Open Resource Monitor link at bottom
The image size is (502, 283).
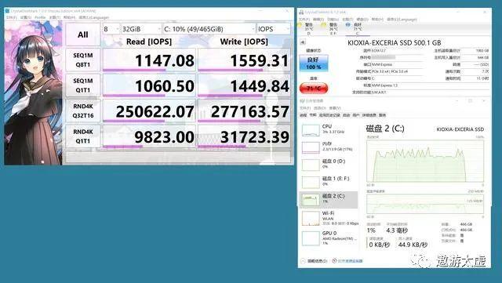point(347,261)
